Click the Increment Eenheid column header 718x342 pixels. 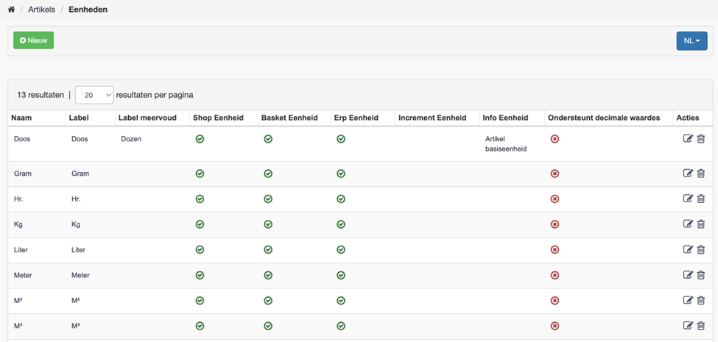(x=432, y=118)
